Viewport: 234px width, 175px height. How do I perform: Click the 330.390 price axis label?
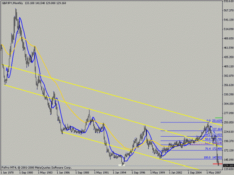229,94
